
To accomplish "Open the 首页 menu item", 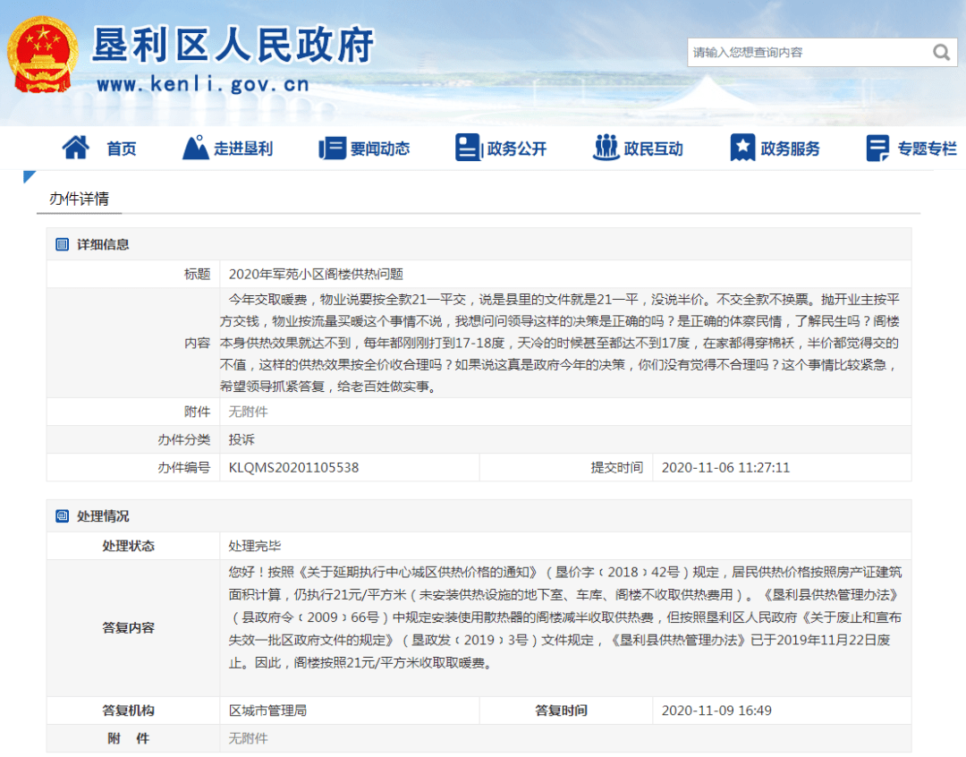I will [x=122, y=149].
